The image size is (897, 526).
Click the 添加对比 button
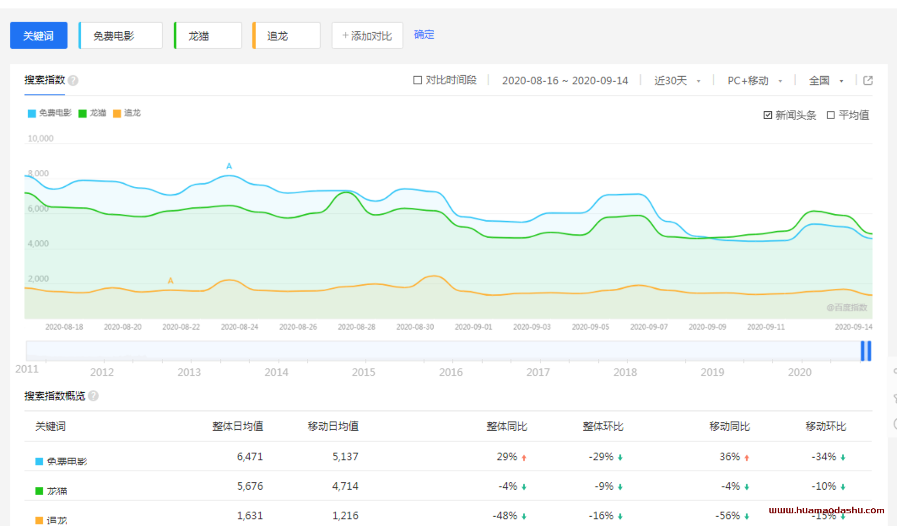367,35
